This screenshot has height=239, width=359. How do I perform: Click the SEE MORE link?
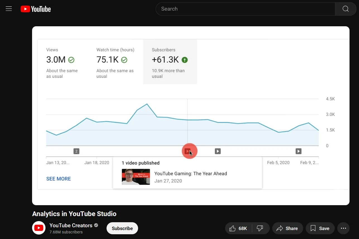(59, 179)
